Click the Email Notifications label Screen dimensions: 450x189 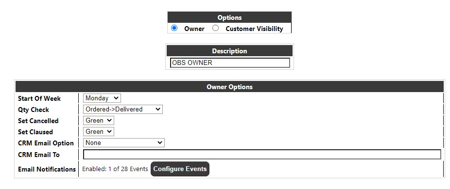point(47,169)
